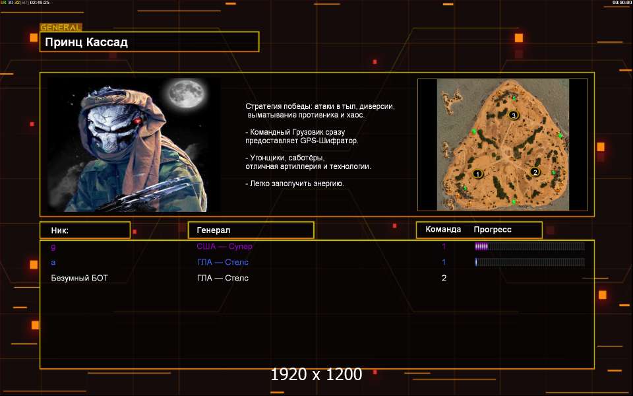The height and width of the screenshot is (396, 633).
Task: Click the Легко заполучить энергию text line
Action: pyautogui.click(x=295, y=183)
